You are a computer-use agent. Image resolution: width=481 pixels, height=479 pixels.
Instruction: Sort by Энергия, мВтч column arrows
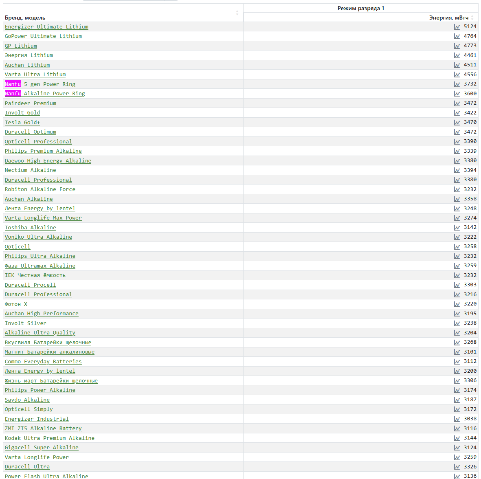pos(472,18)
